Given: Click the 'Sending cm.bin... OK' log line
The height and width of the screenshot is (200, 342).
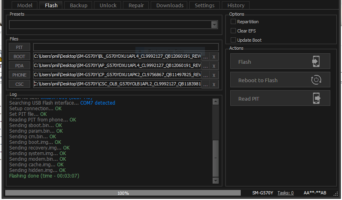Looking at the screenshot, I should [x=33, y=137].
